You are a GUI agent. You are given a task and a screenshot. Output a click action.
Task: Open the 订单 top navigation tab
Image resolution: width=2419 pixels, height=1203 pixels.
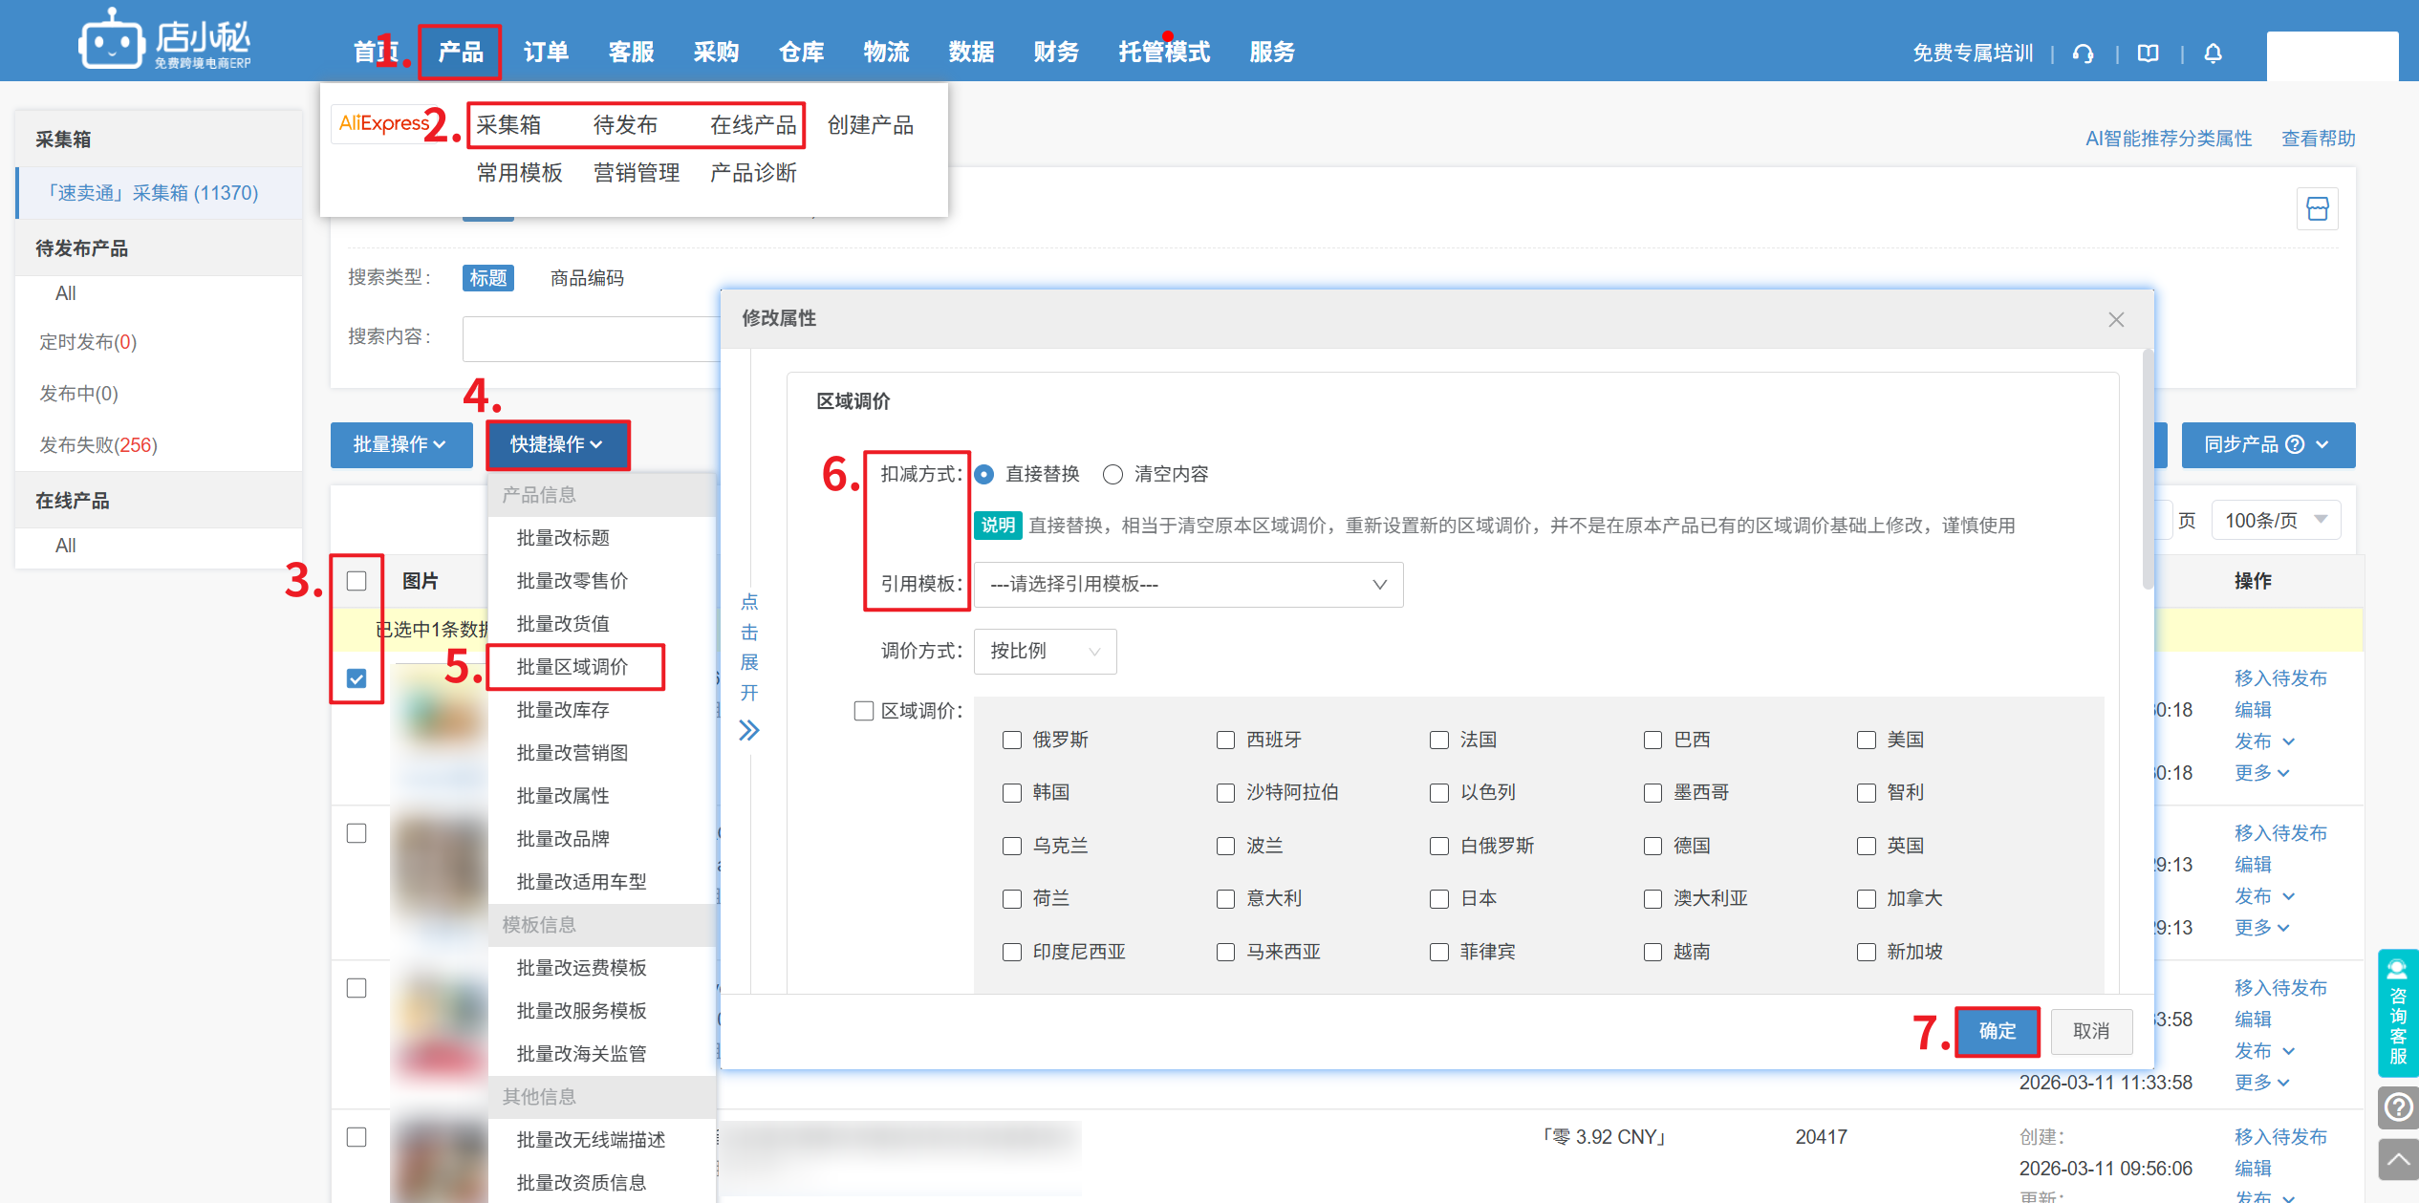(546, 53)
